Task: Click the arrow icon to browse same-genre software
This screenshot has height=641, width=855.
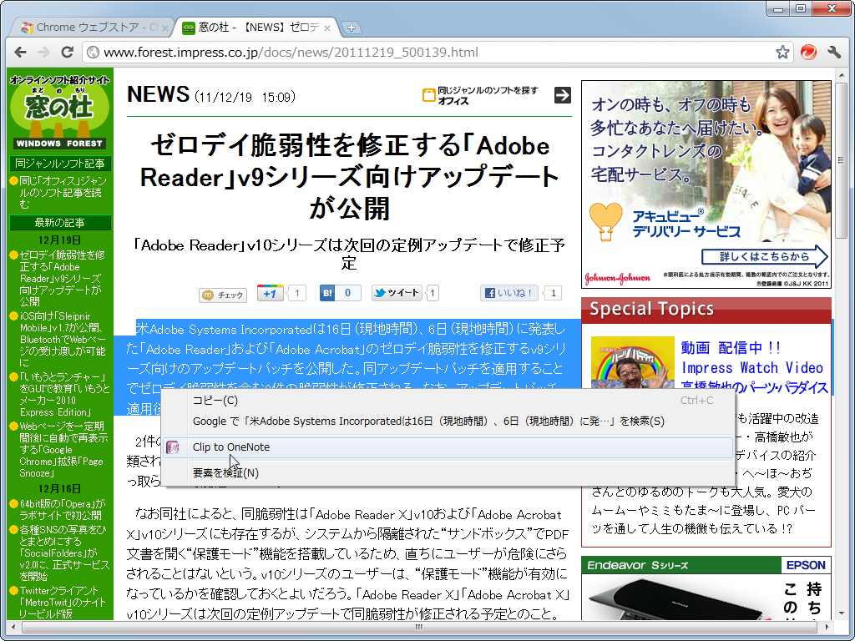Action: pyautogui.click(x=563, y=94)
